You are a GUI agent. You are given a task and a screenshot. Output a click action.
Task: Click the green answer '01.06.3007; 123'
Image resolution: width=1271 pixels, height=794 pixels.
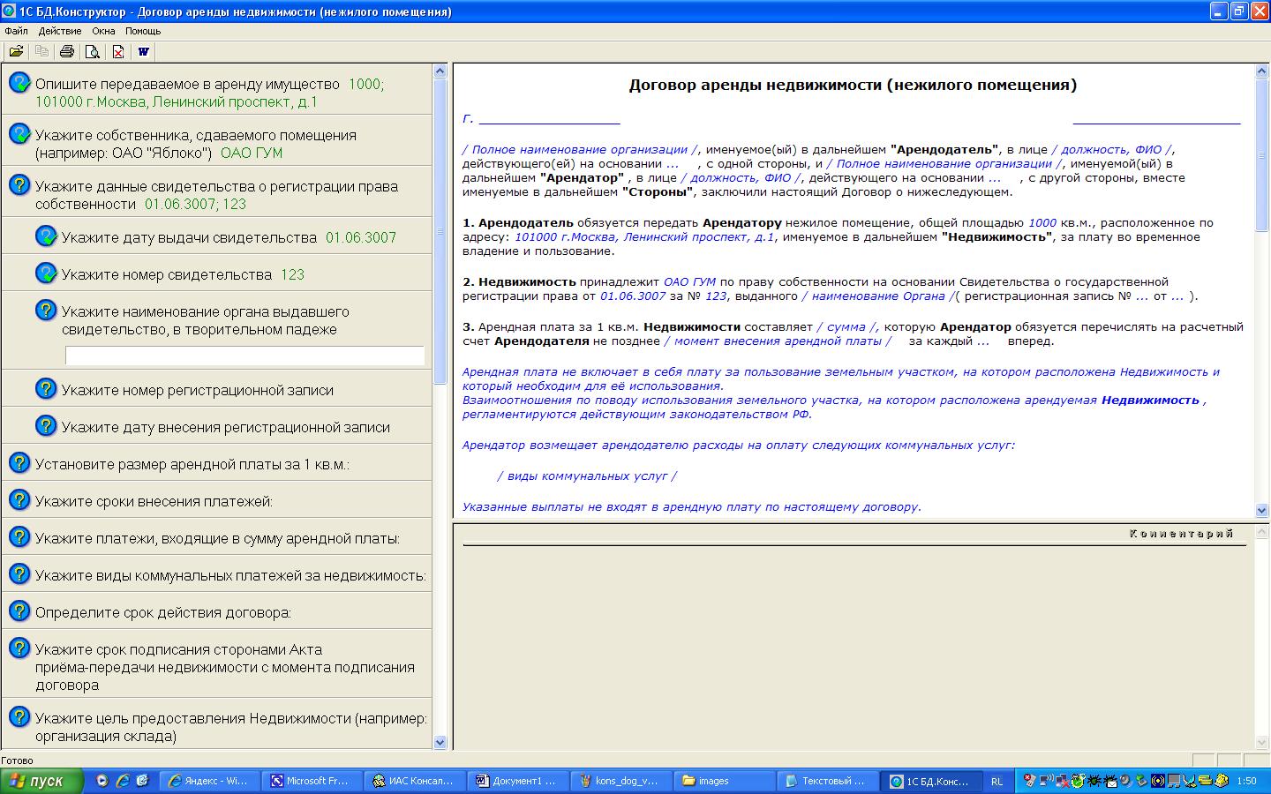pos(196,204)
